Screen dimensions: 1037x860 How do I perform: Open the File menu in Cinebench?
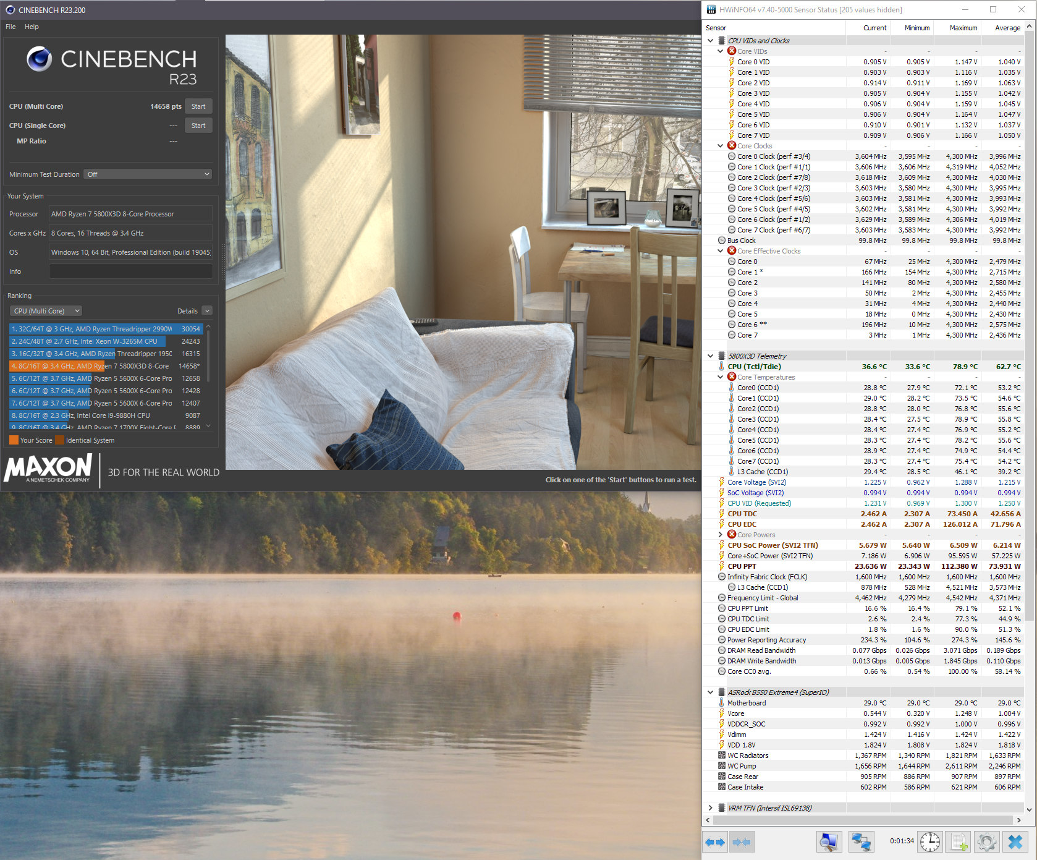click(11, 27)
